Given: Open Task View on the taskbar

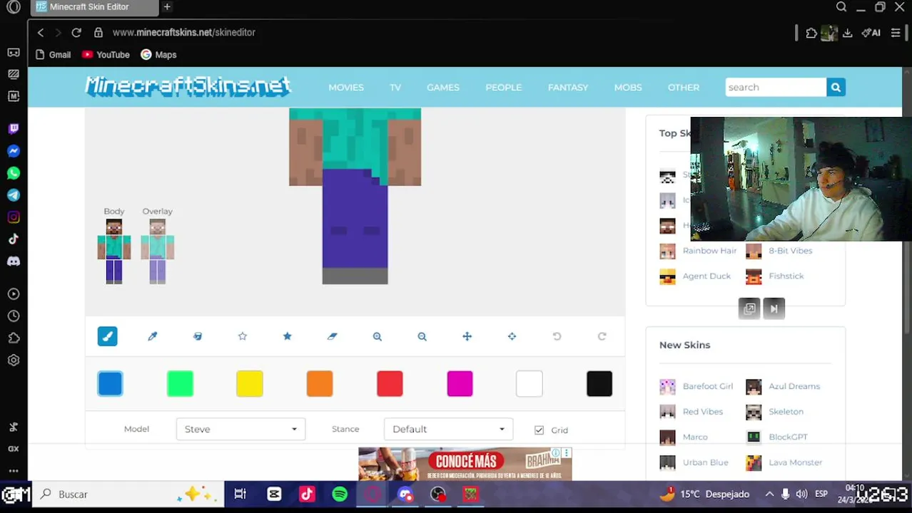Looking at the screenshot, I should pos(240,494).
